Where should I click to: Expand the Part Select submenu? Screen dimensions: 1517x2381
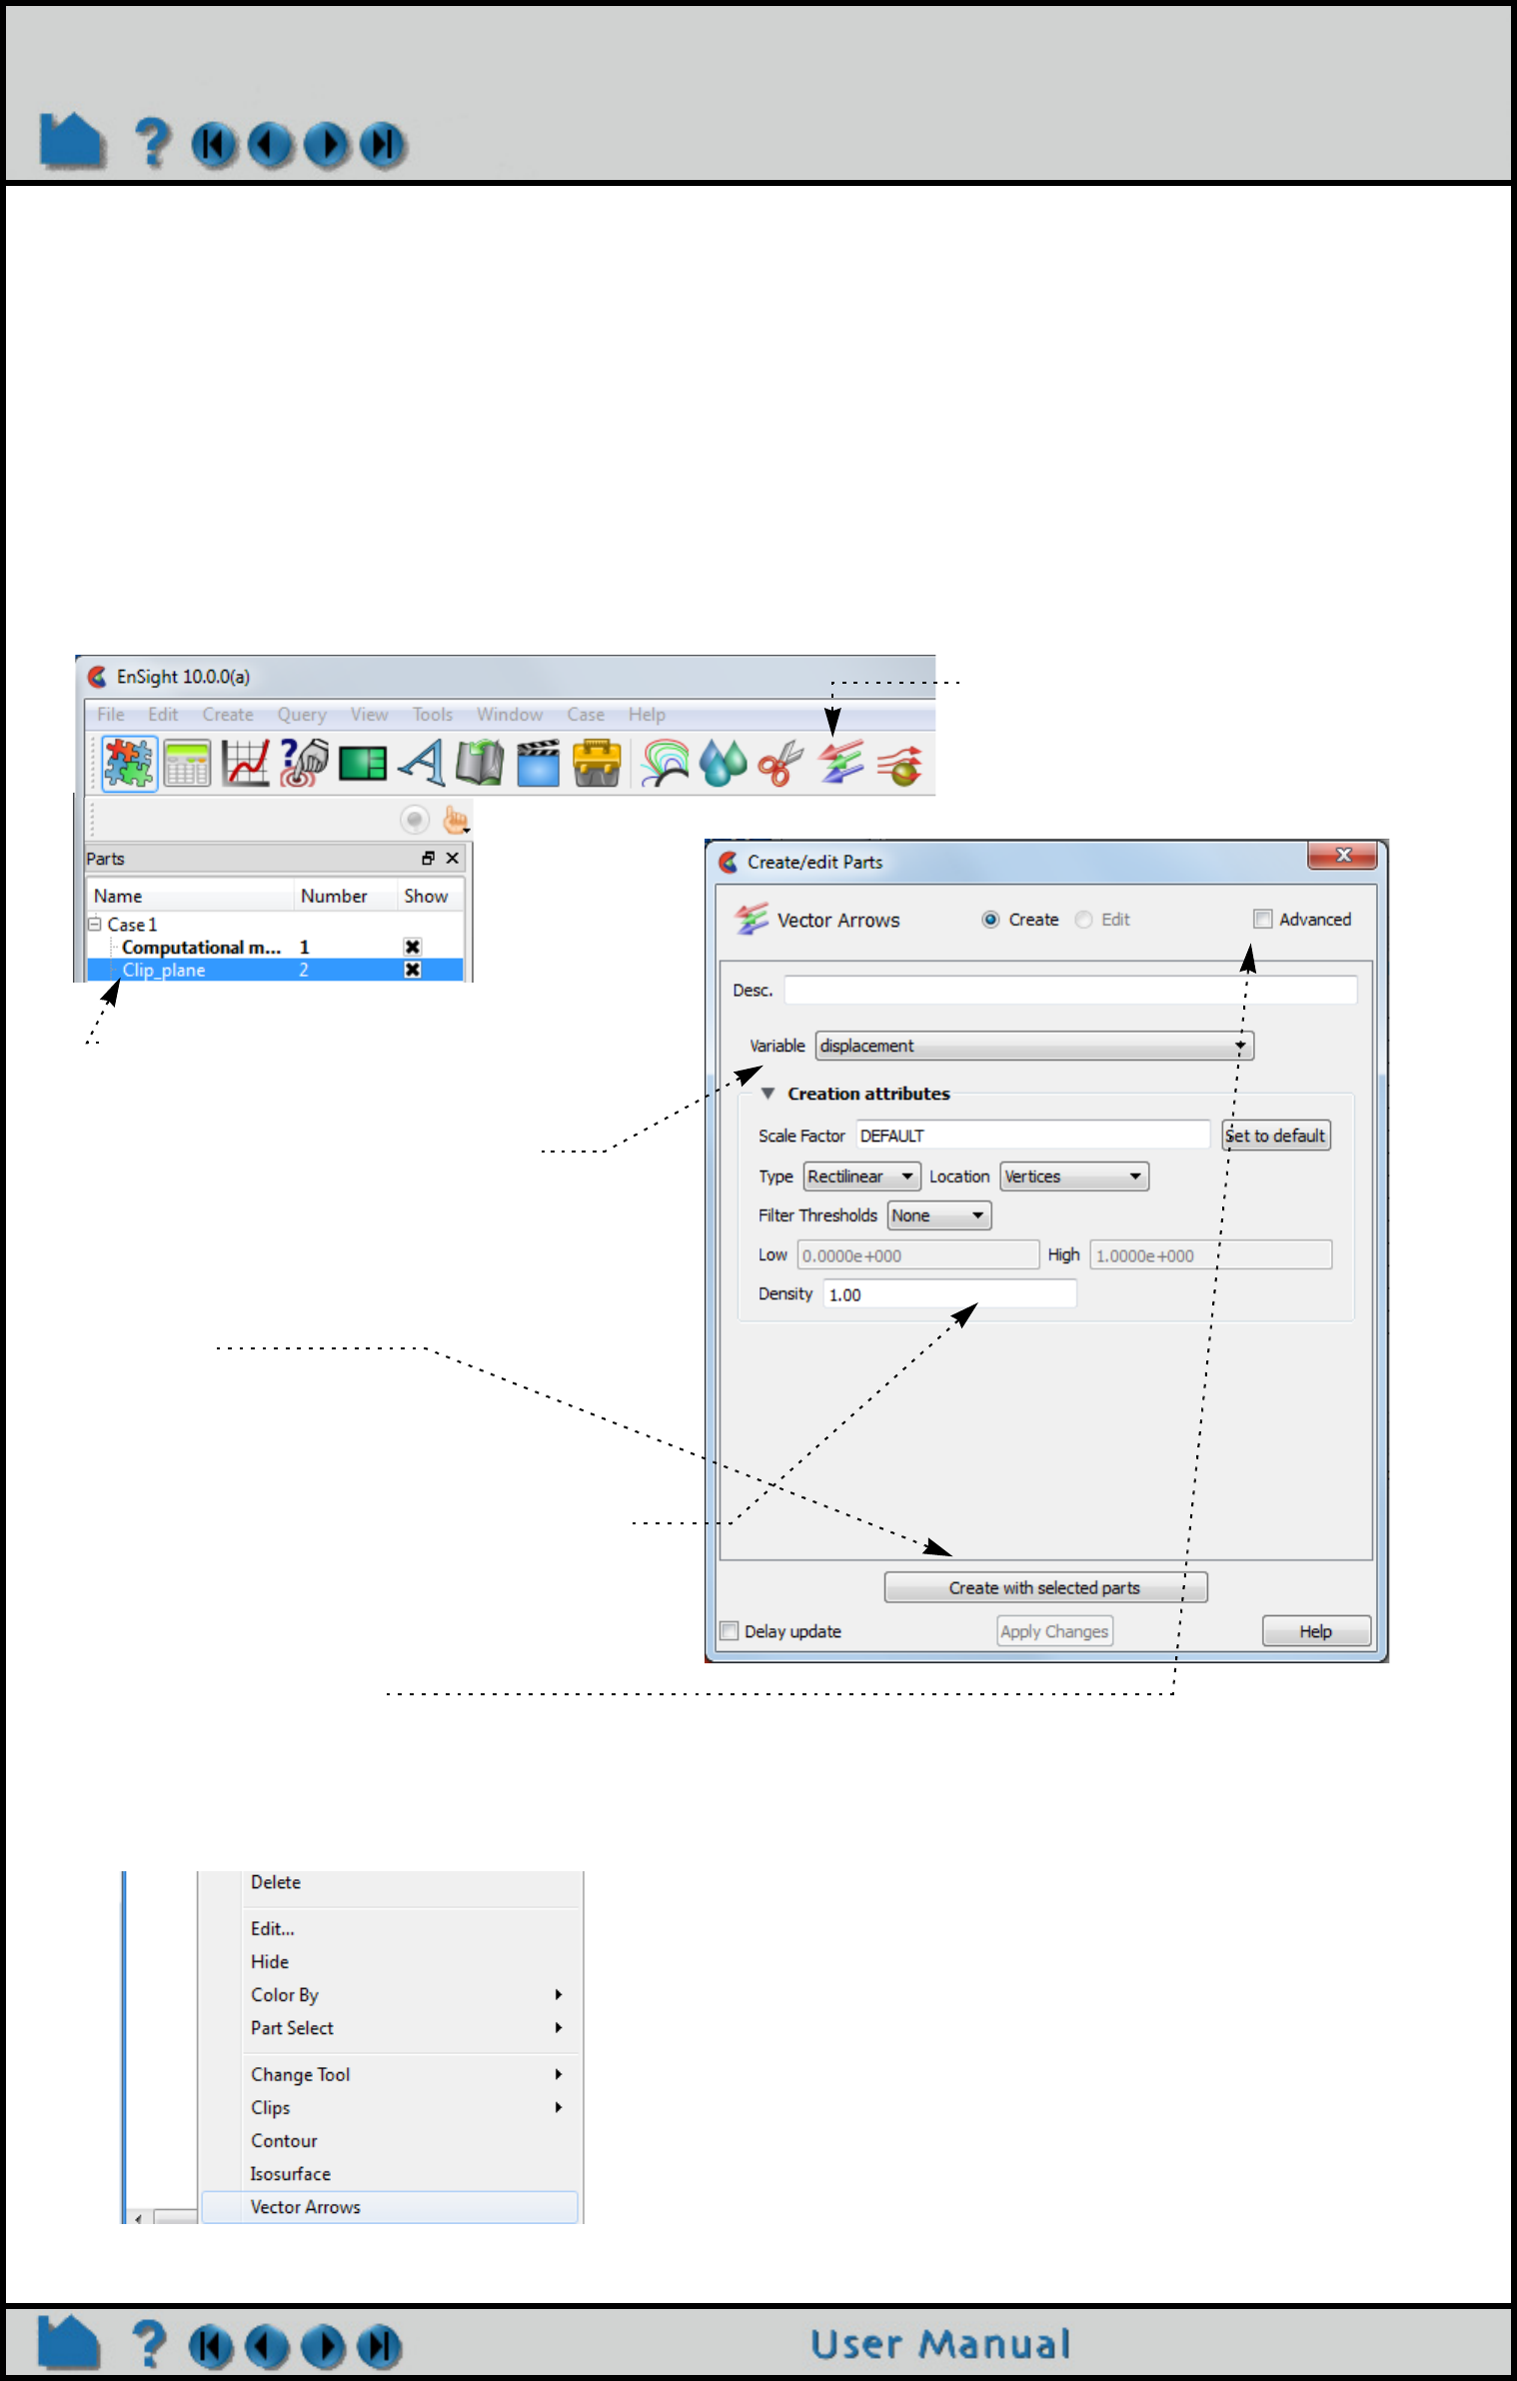point(391,2027)
